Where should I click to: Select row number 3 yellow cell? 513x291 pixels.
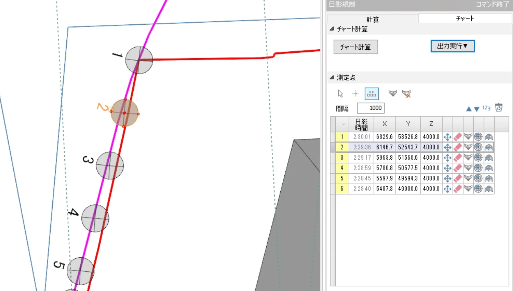click(342, 158)
